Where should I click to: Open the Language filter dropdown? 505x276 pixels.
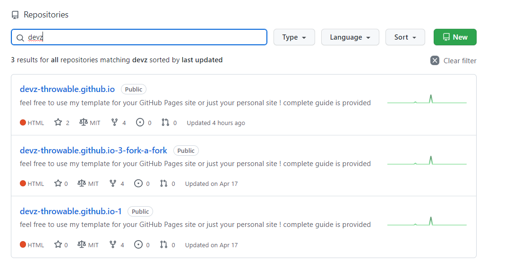pyautogui.click(x=350, y=37)
